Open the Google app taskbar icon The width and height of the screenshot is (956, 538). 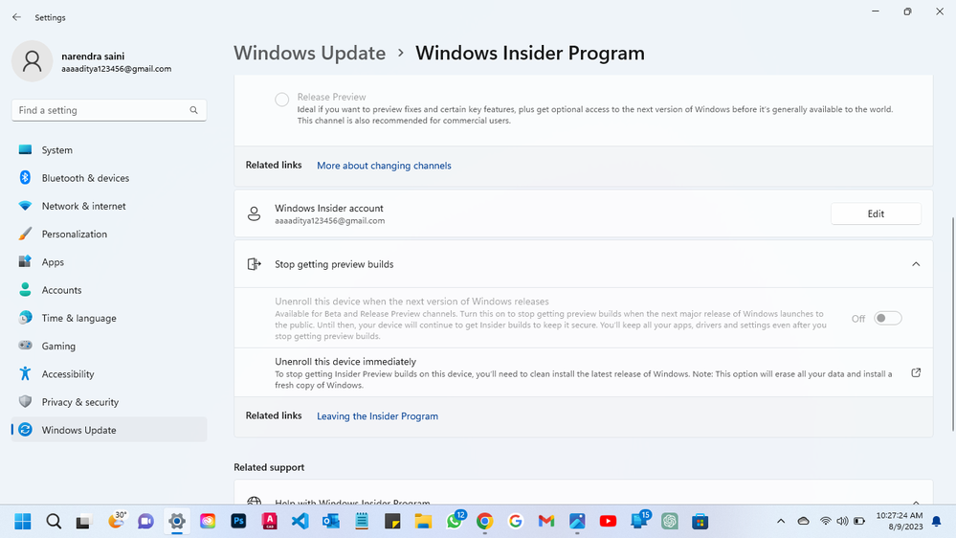[516, 522]
